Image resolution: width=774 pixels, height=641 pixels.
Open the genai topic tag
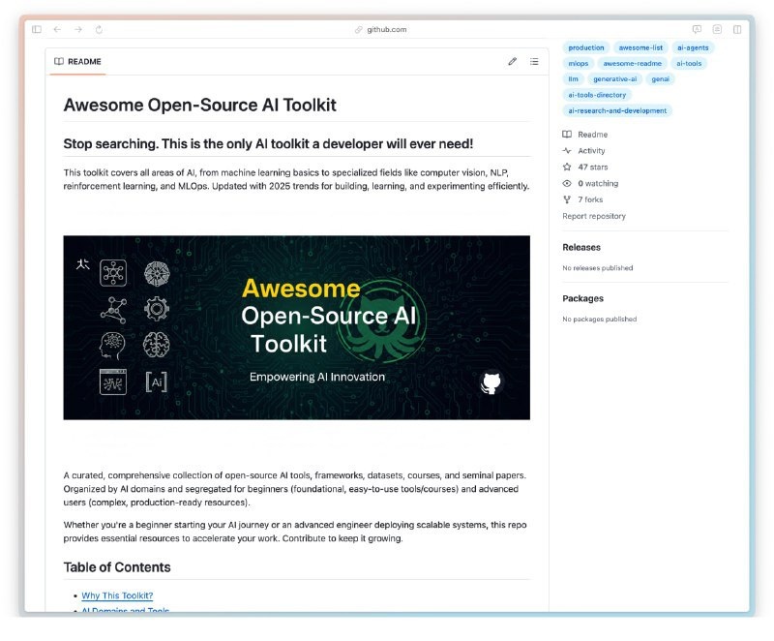[x=660, y=79]
